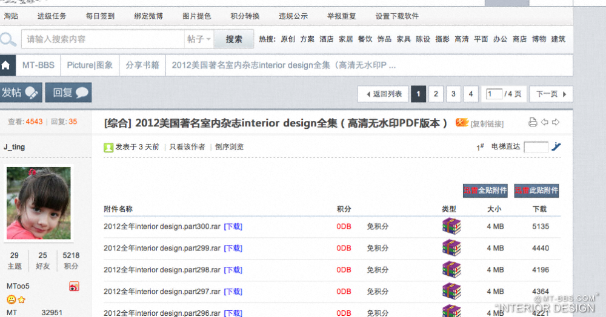Click hot search term 家具
The height and width of the screenshot is (317, 606).
(404, 39)
